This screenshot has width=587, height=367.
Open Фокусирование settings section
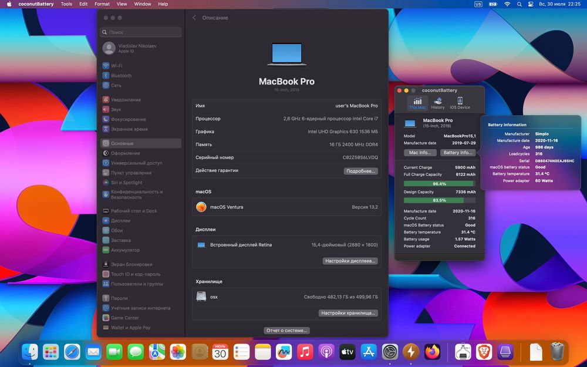[141, 119]
